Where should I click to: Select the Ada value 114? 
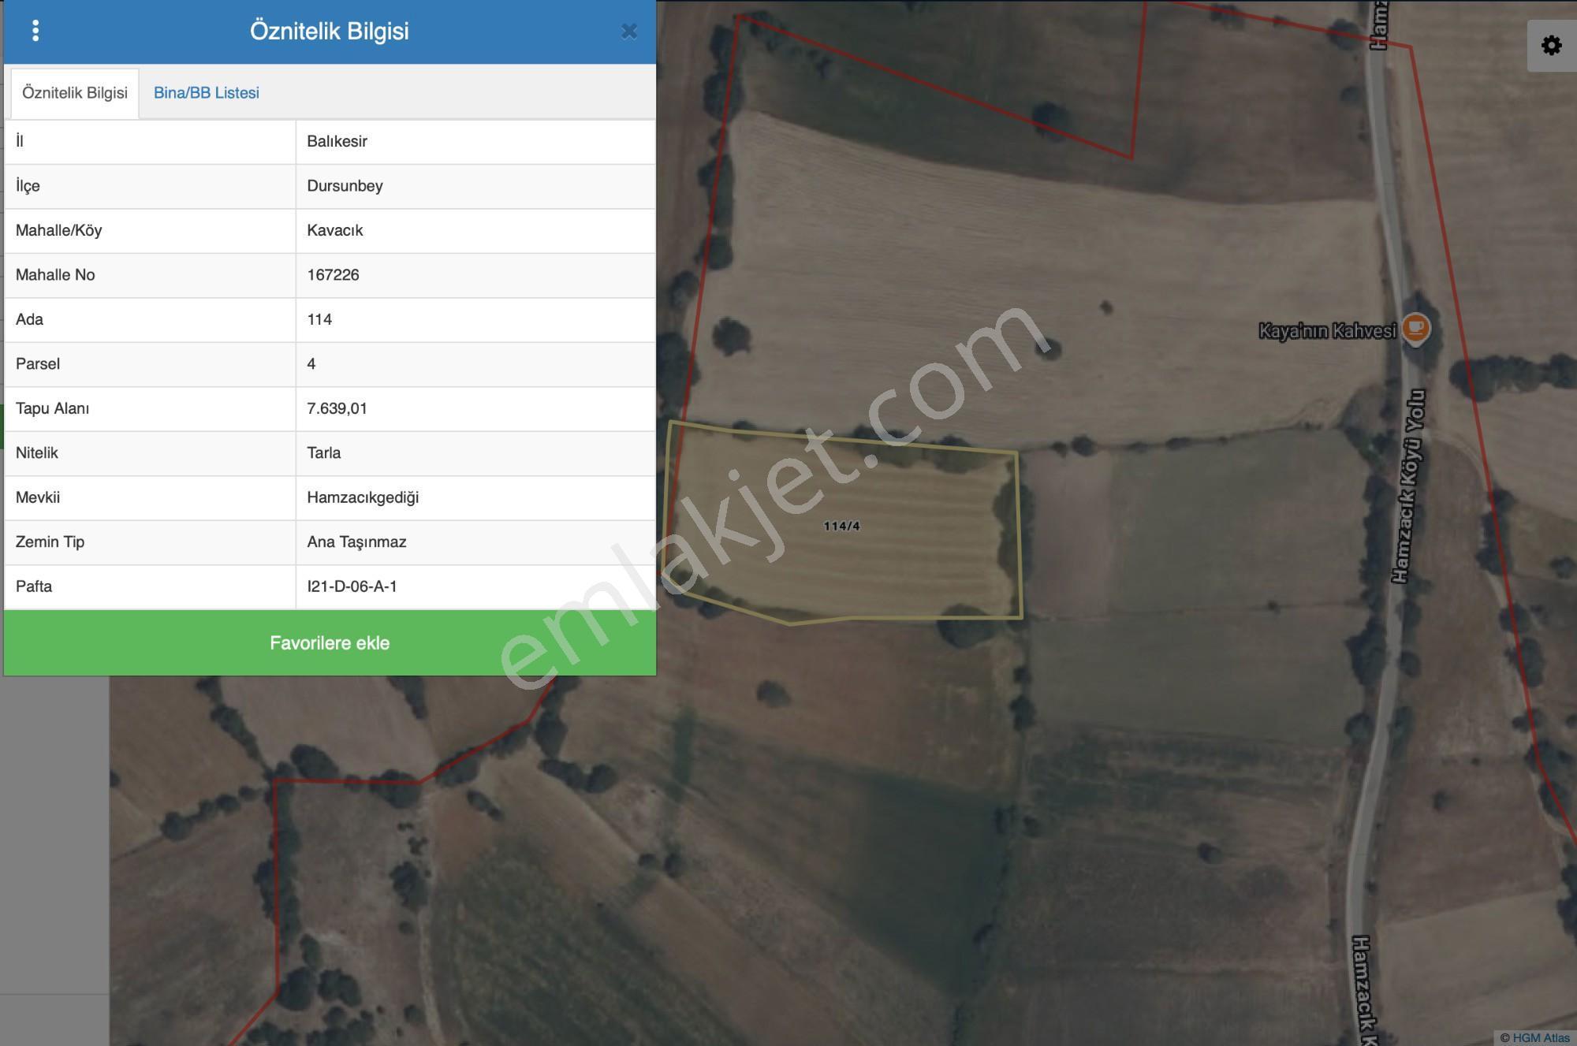(x=319, y=319)
